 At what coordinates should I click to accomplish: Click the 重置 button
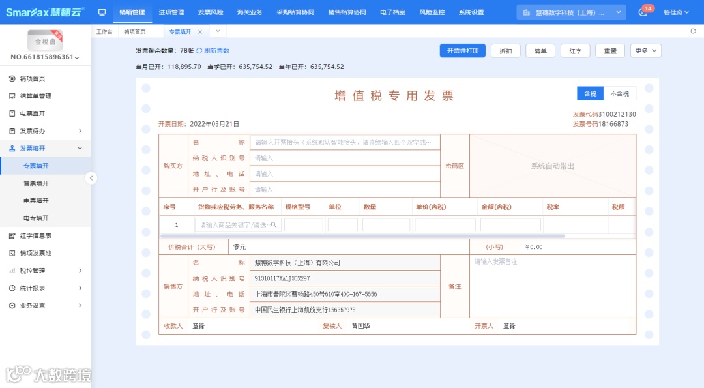point(610,51)
